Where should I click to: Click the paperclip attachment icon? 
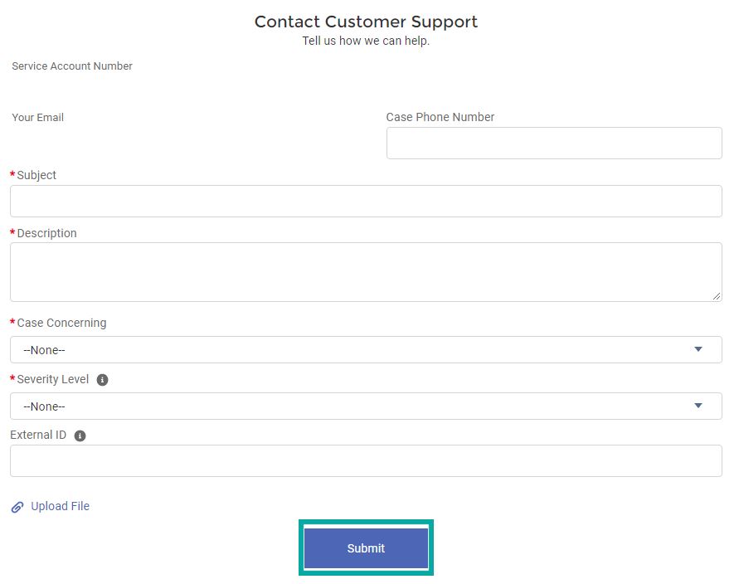[x=17, y=507]
